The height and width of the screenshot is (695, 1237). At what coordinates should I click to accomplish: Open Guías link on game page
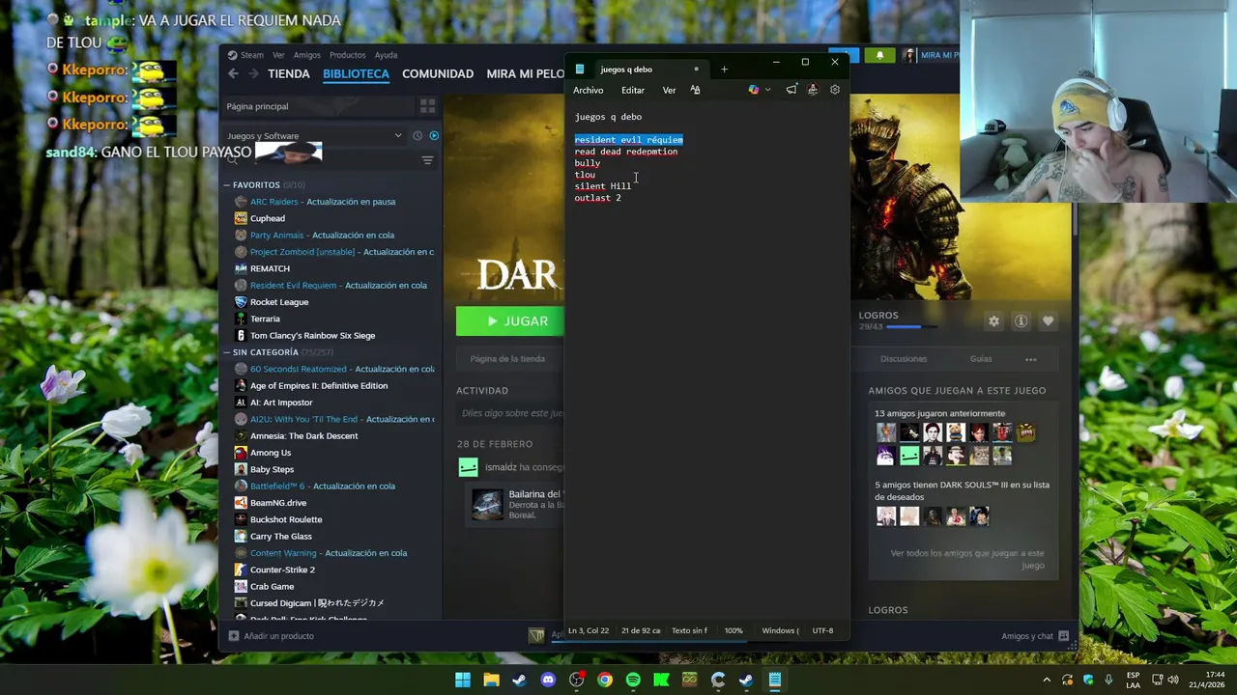tap(981, 359)
